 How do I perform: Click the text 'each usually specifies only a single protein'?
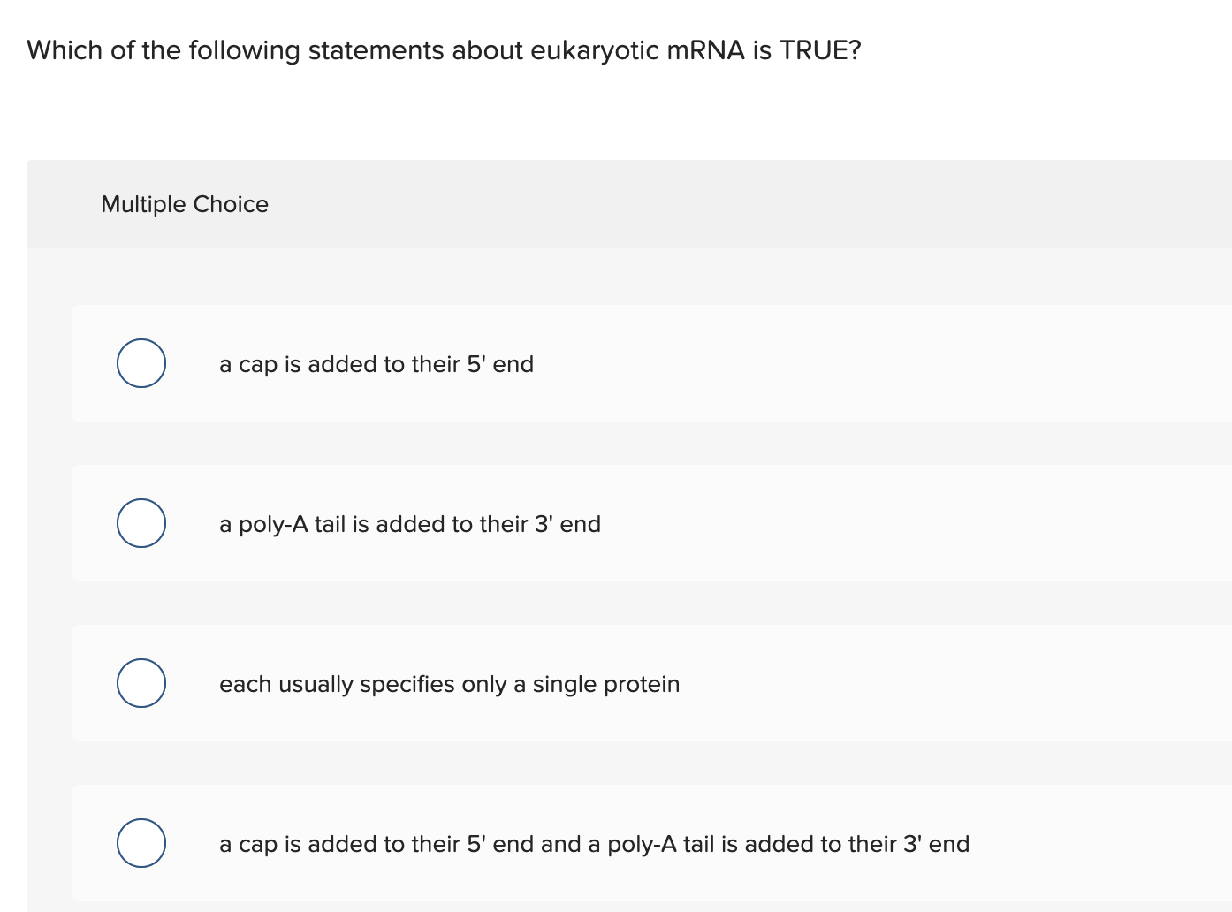point(450,684)
